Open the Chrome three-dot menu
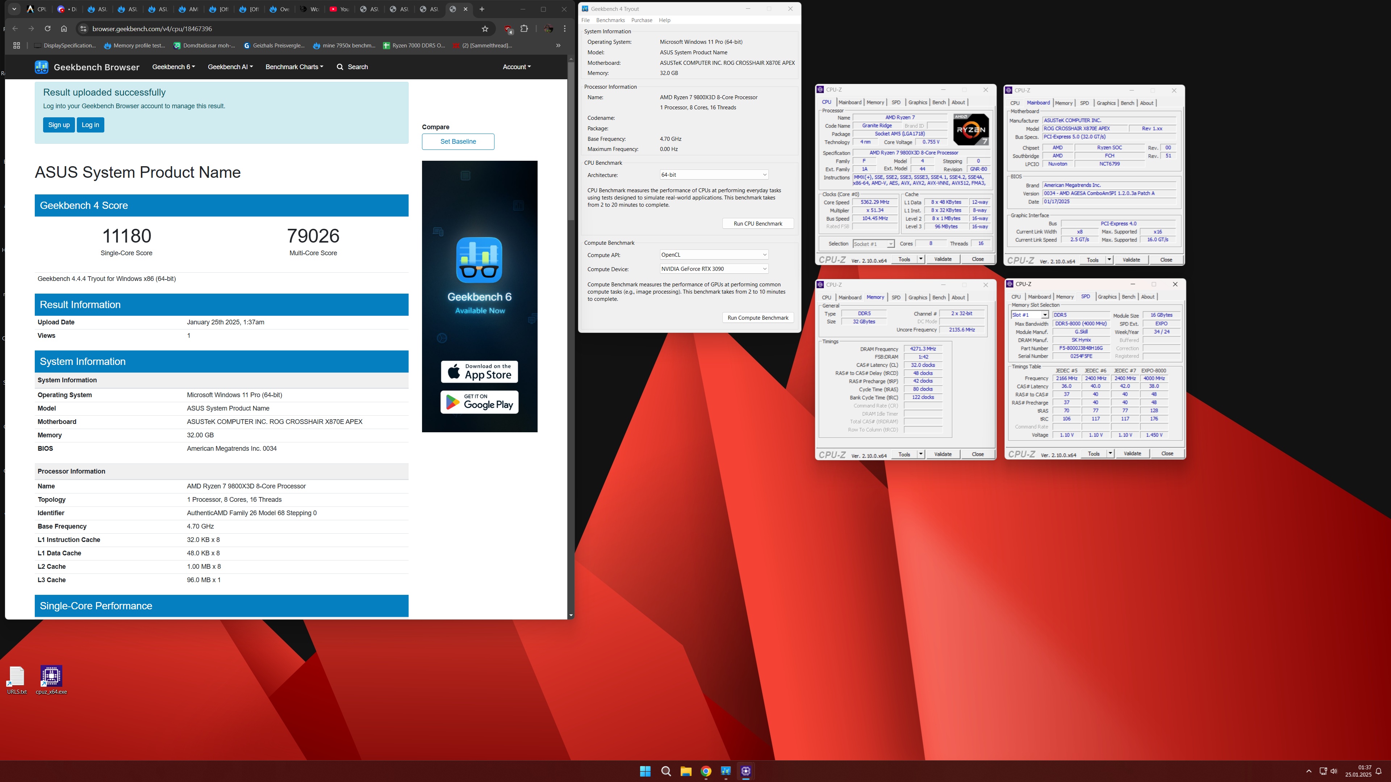Screen dimensions: 1391x782 pos(565,29)
